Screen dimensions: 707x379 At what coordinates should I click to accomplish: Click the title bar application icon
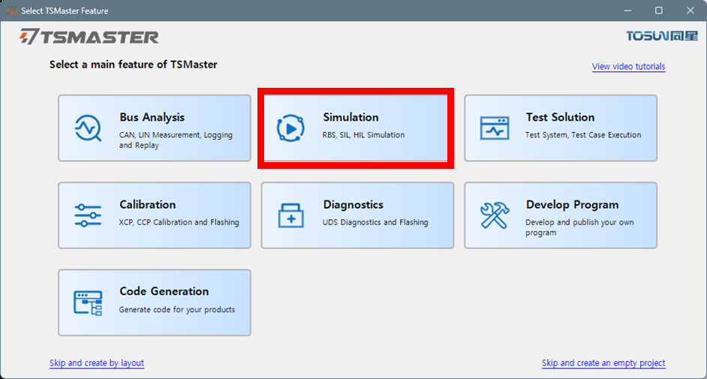11,11
